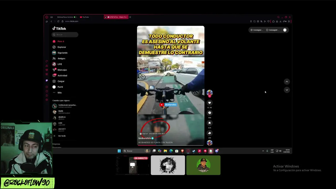Click the first Consigue button

click(x=256, y=30)
